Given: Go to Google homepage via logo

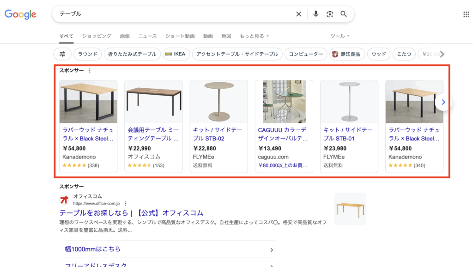Looking at the screenshot, I should (20, 14).
